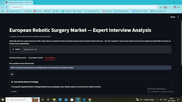
Task: Open the notification center icon
Action: click(x=178, y=100)
